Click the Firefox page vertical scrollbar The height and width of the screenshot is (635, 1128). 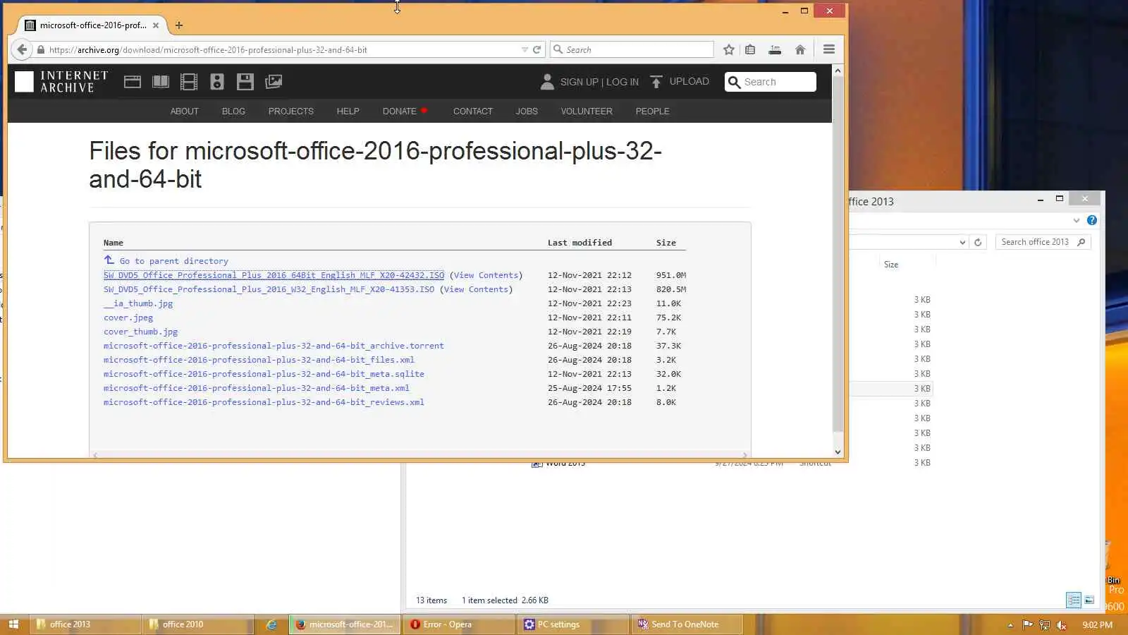pyautogui.click(x=838, y=254)
